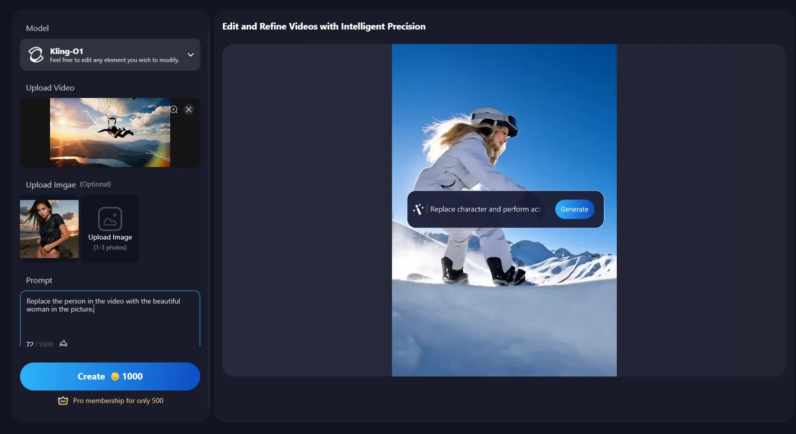The width and height of the screenshot is (796, 434).
Task: Select the uploaded skydiving video thumbnail
Action: (x=110, y=132)
